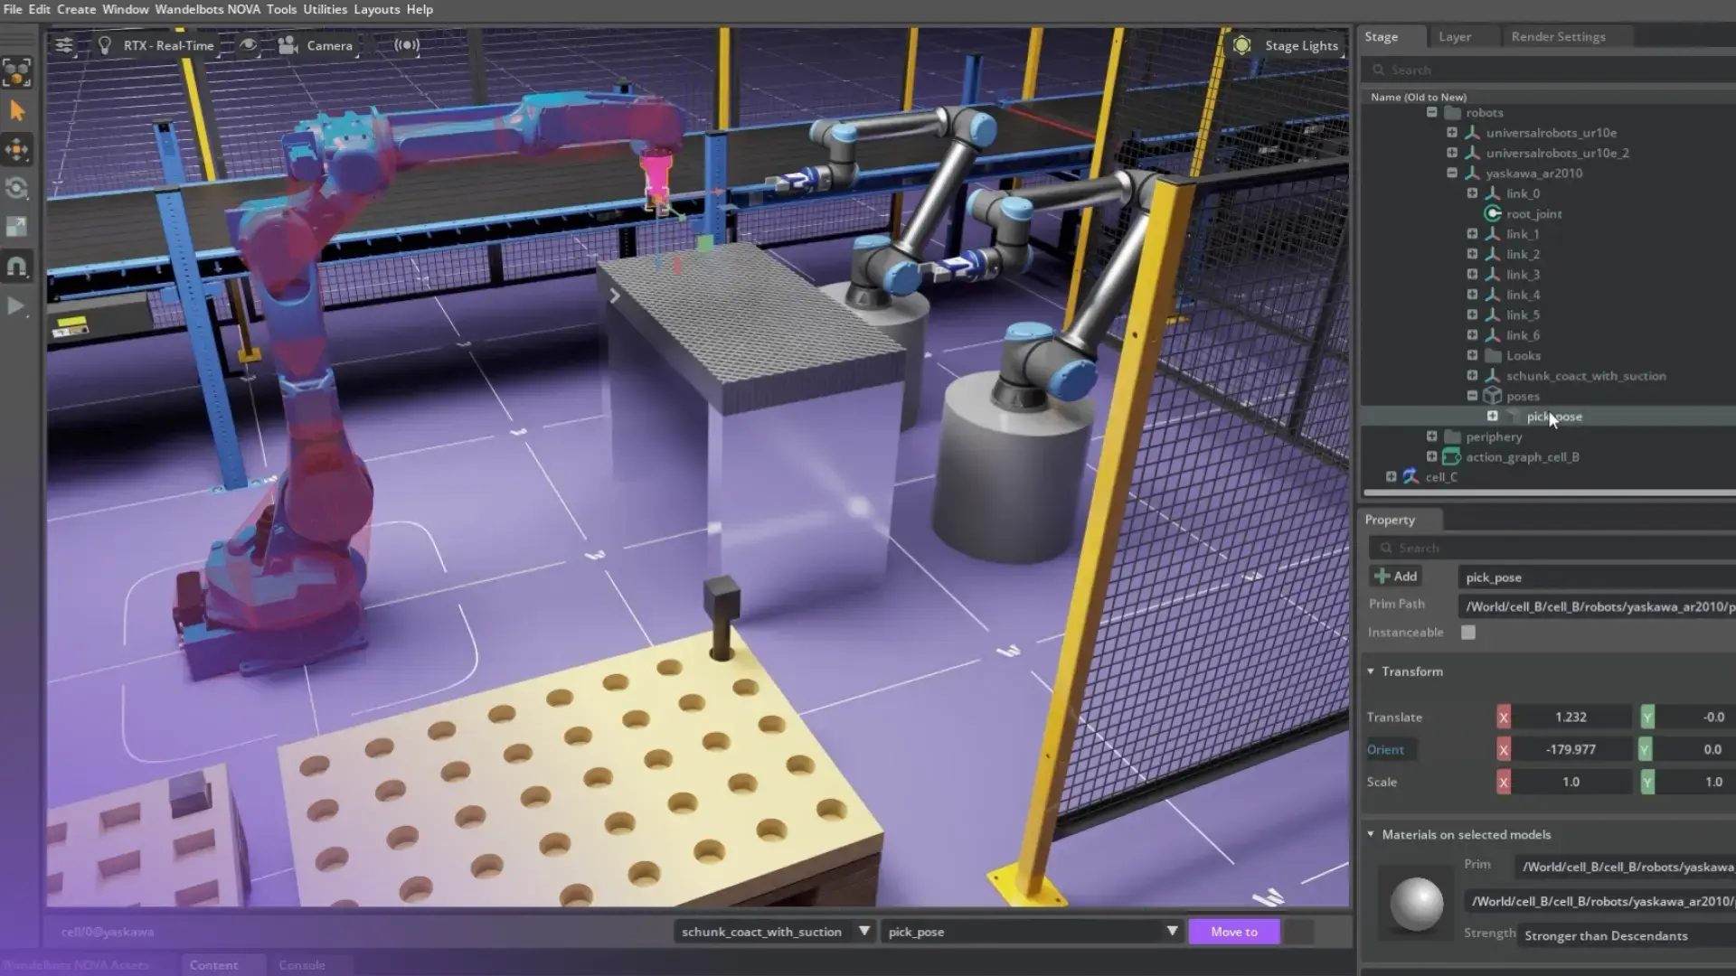Open the File menu
The image size is (1736, 976).
(x=13, y=9)
